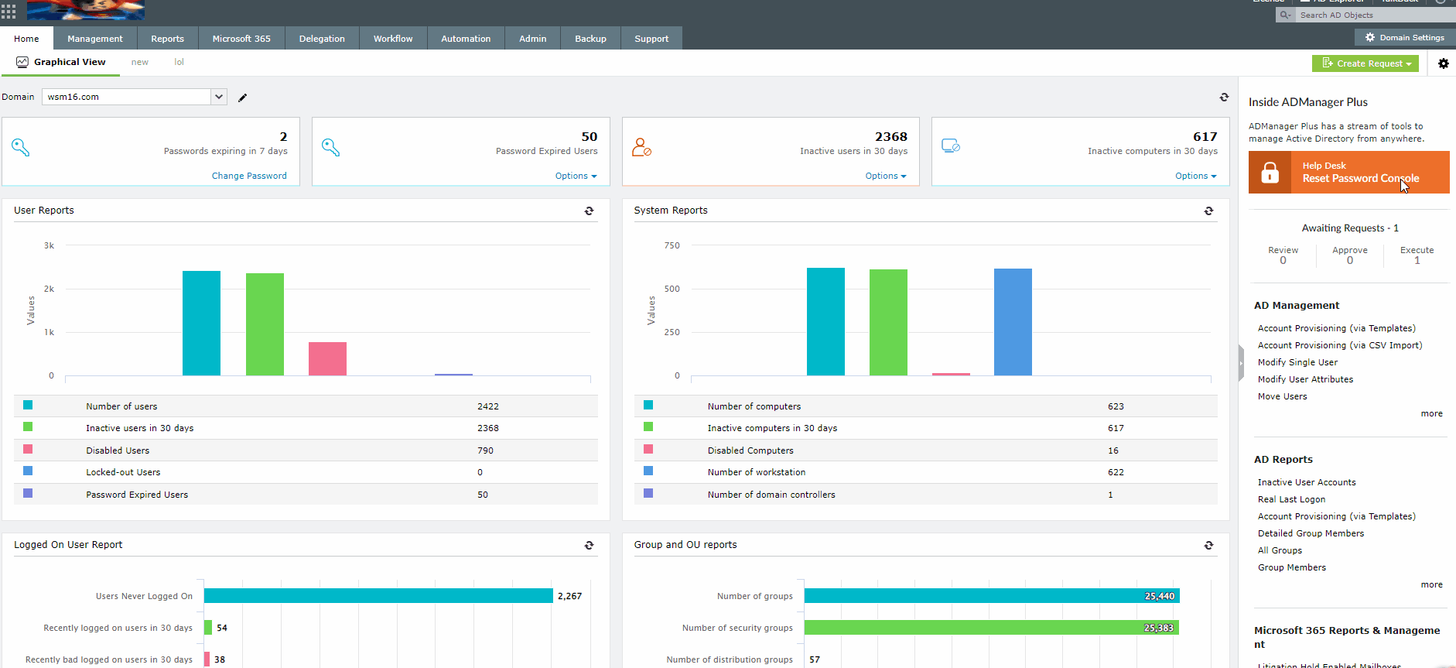This screenshot has width=1456, height=668.
Task: Refresh the whole dashboard using the top refresh icon
Action: click(1224, 97)
